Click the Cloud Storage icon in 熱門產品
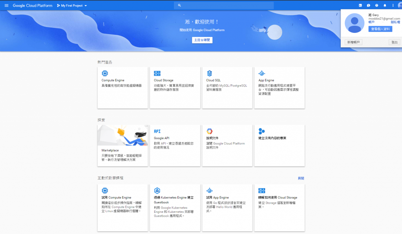The image size is (402, 234). click(157, 73)
